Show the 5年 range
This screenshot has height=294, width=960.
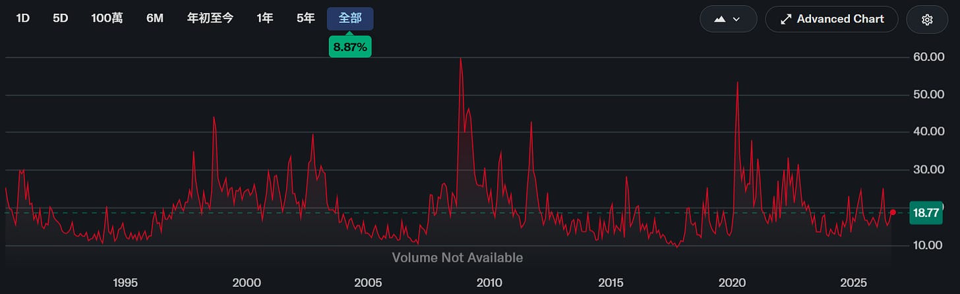click(305, 18)
